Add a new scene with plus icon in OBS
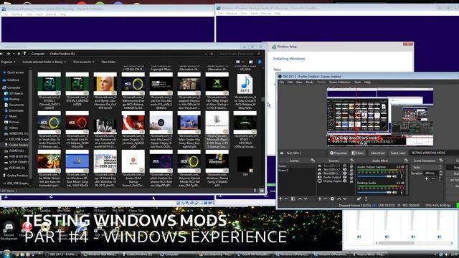 pyautogui.click(x=280, y=199)
